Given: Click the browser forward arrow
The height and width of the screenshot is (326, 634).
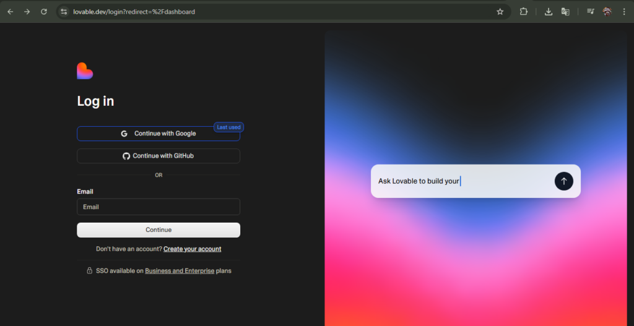Looking at the screenshot, I should pyautogui.click(x=27, y=12).
